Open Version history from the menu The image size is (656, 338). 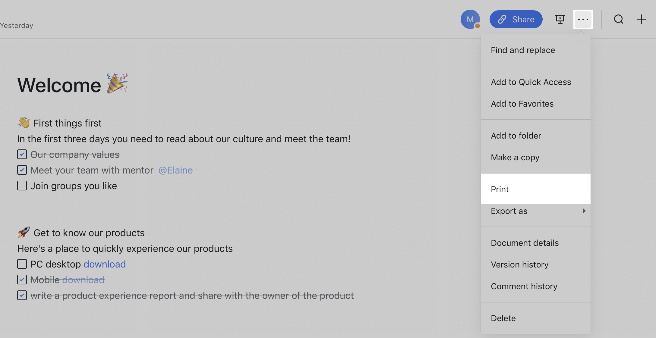[x=519, y=264]
